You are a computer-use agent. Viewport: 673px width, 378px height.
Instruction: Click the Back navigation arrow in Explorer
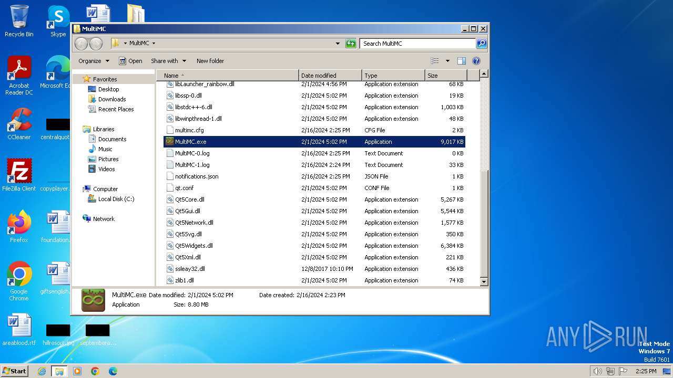click(x=81, y=44)
